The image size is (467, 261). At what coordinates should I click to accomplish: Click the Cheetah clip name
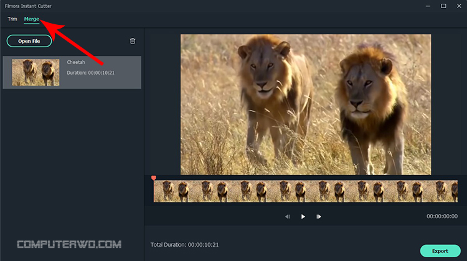(x=75, y=62)
